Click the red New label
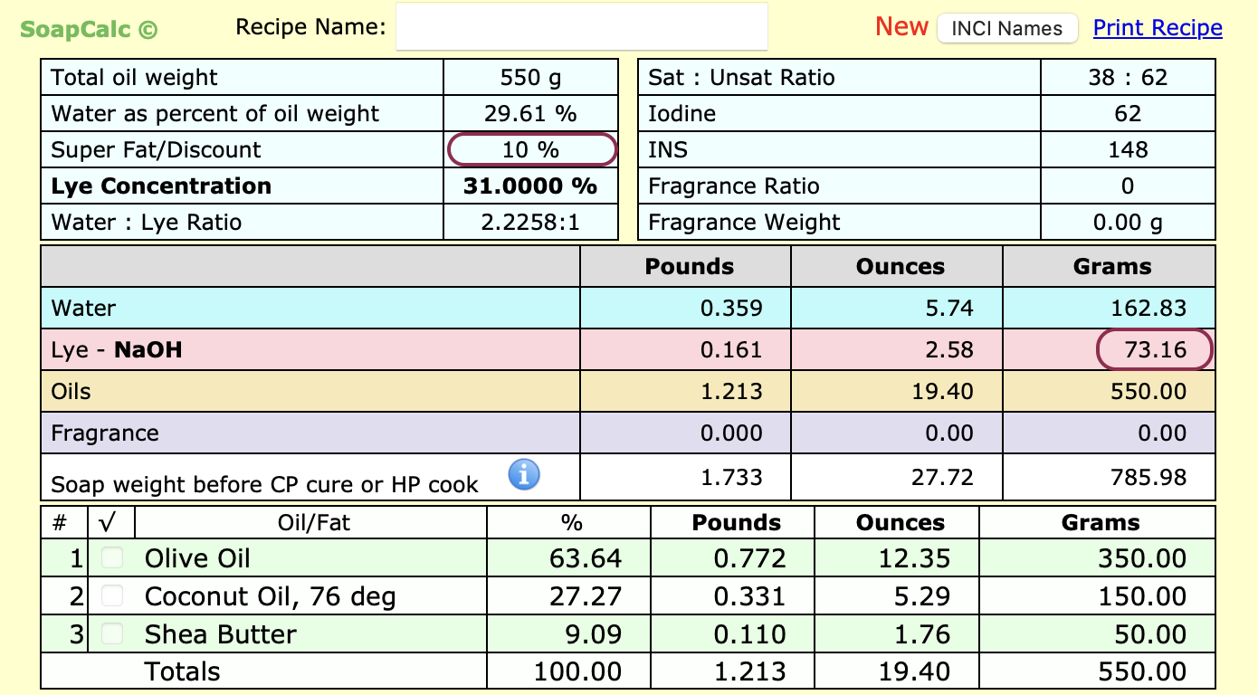 click(901, 27)
